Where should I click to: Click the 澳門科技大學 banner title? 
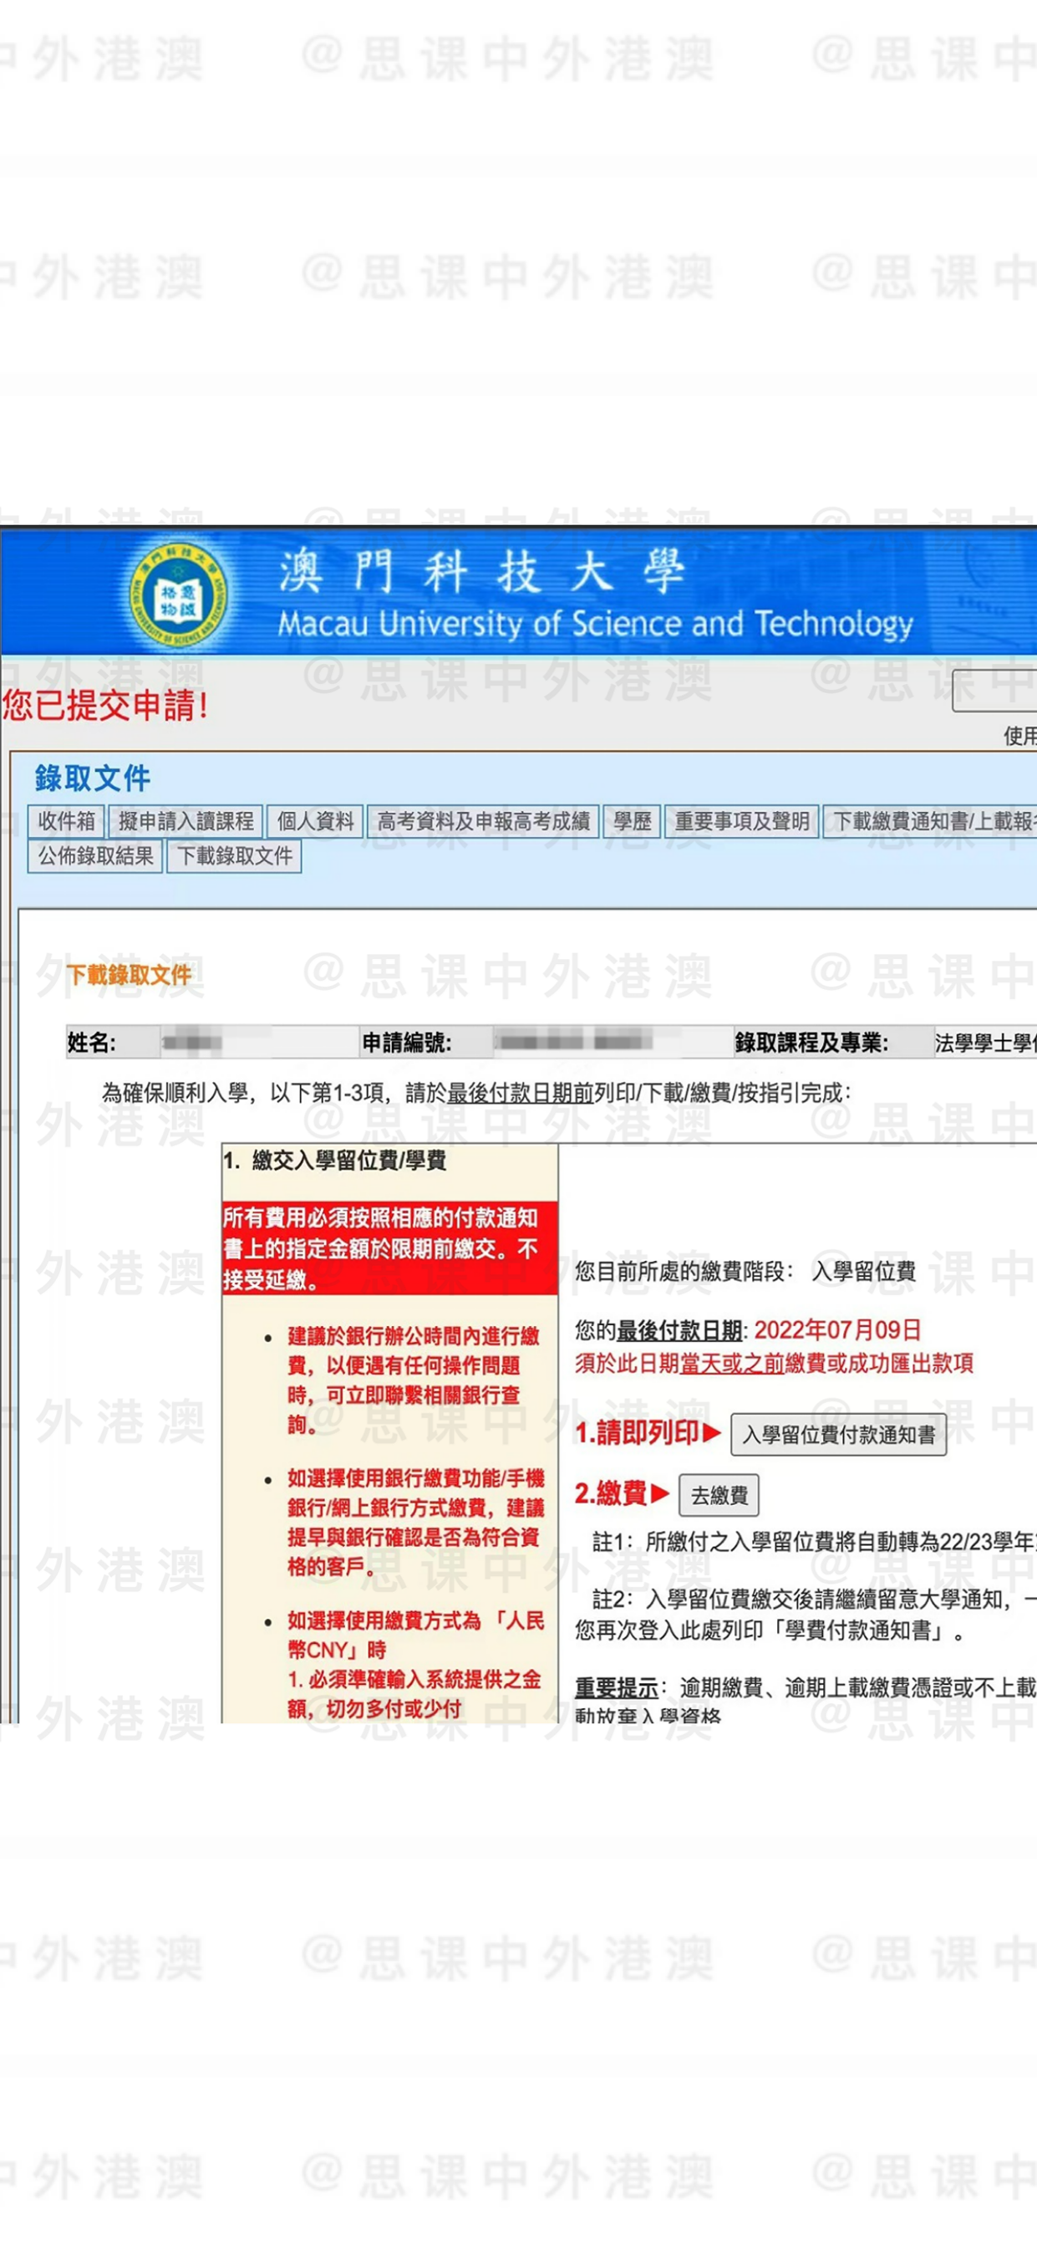[x=483, y=573]
